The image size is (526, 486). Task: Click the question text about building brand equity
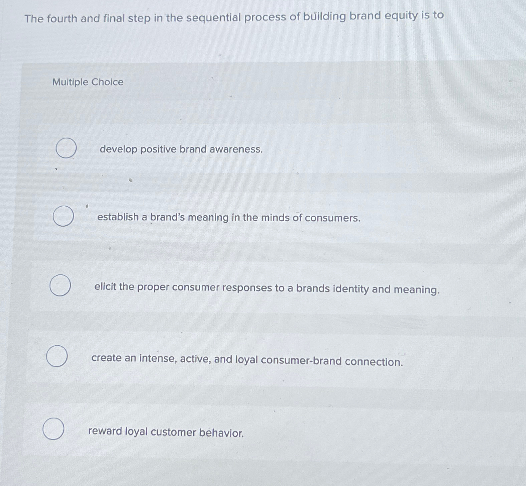pos(234,17)
